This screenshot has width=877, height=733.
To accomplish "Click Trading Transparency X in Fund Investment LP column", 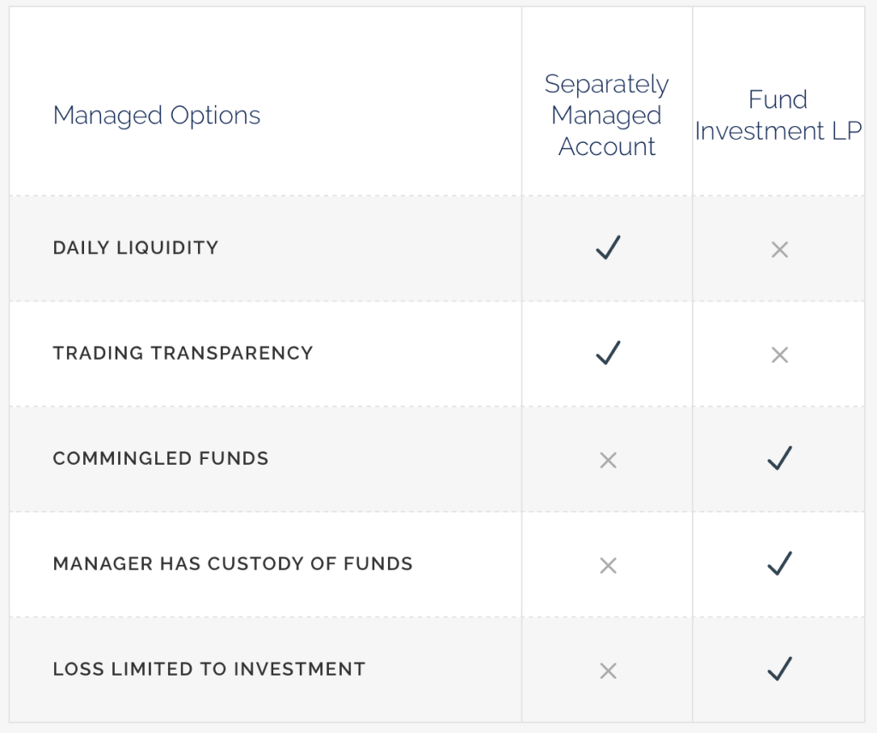I will tap(779, 355).
